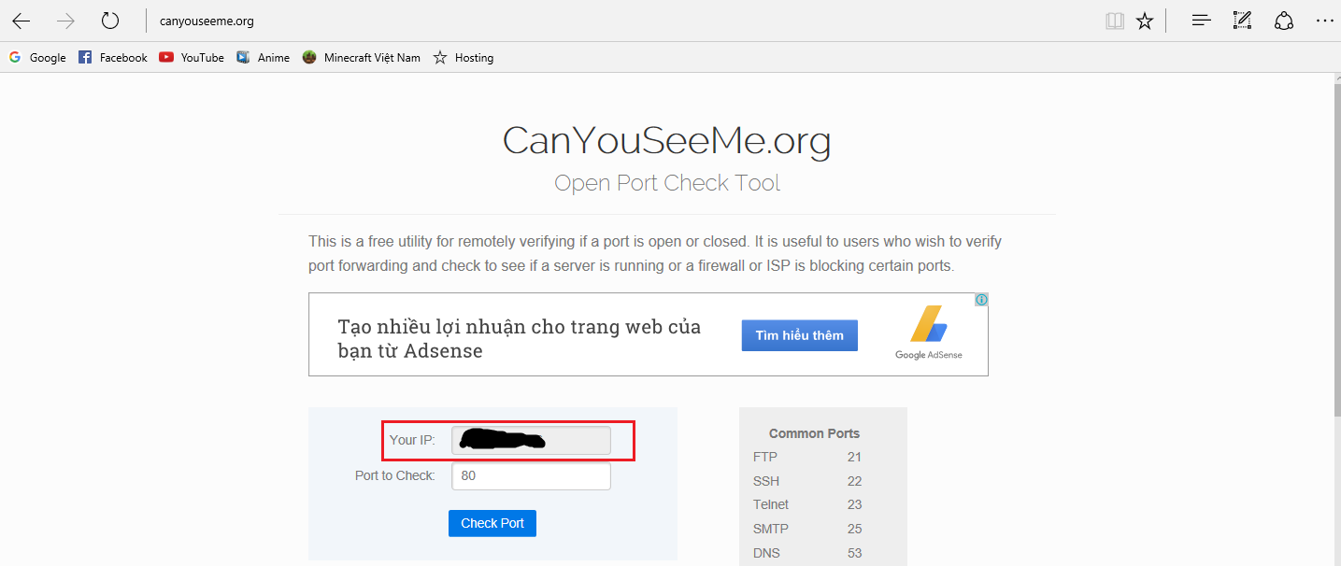1341x566 pixels.
Task: Click the Tìm hiểu thêm ad button
Action: coord(799,335)
